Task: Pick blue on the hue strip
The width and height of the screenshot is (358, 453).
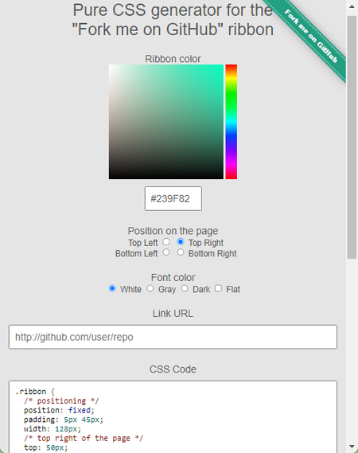Action: pyautogui.click(x=231, y=139)
